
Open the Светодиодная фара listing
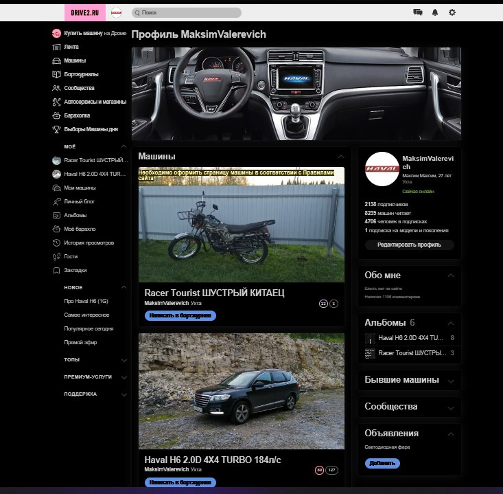pos(387,447)
